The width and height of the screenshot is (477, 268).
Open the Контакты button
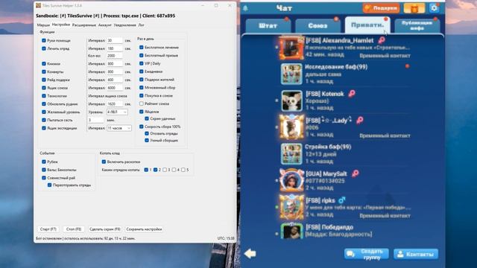[416, 254]
